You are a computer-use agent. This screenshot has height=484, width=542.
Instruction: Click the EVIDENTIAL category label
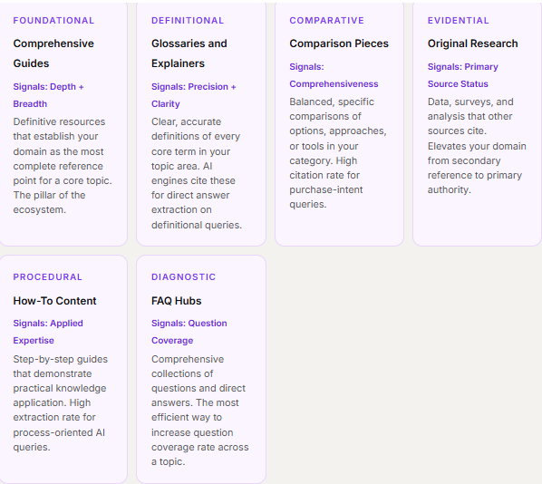(459, 21)
